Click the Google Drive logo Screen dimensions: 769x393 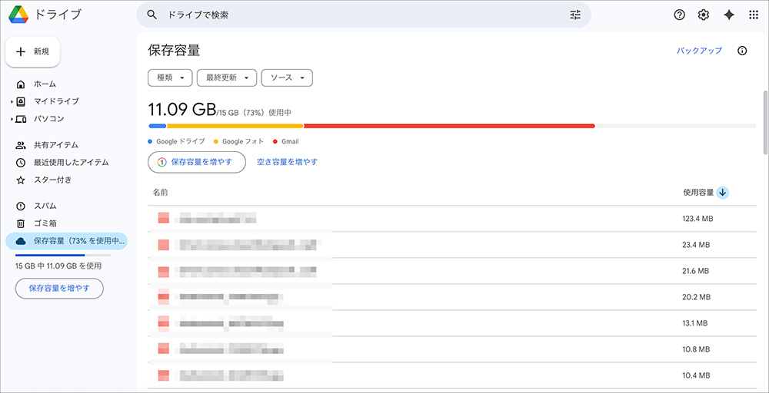coord(19,15)
